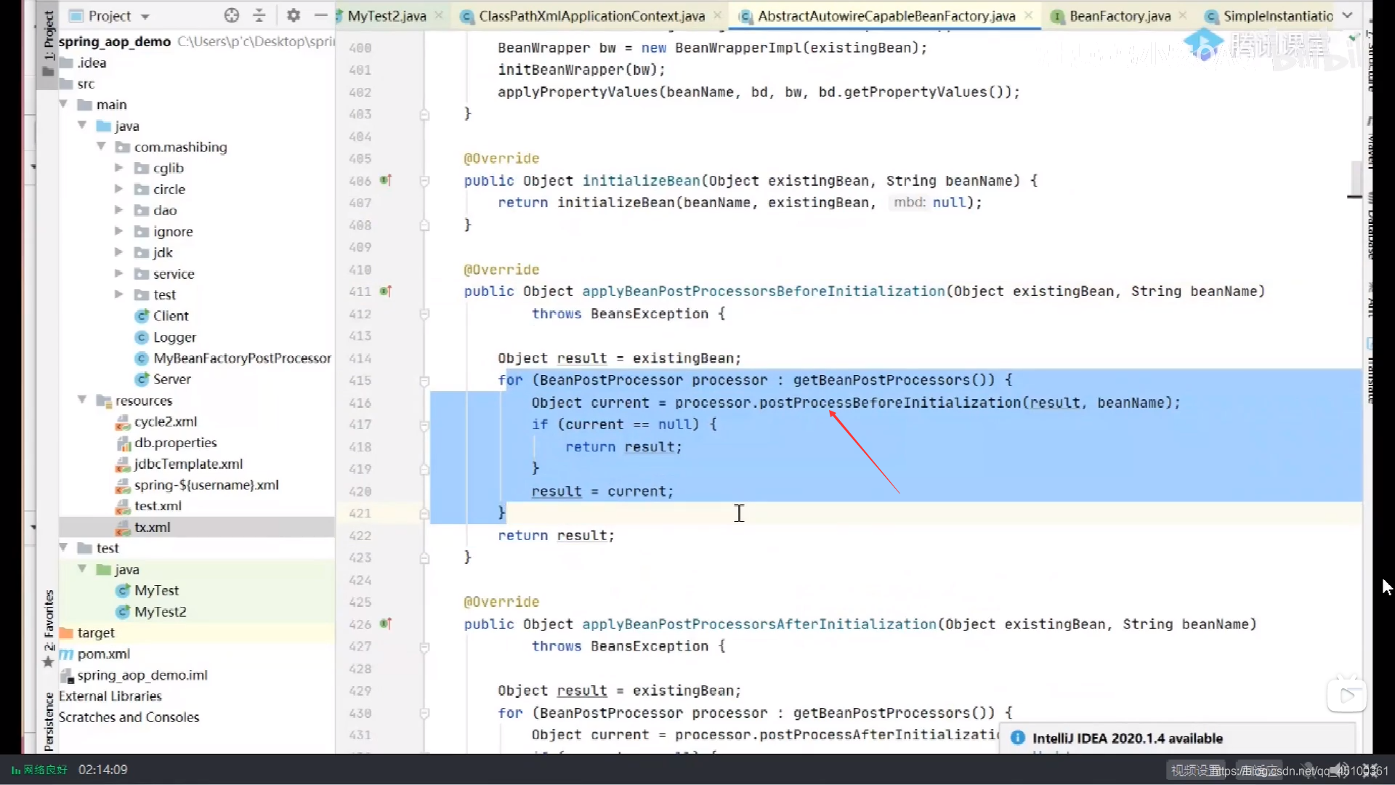Close the MyTest2.java tab
Screen dimensions: 1395x785
pos(439,15)
